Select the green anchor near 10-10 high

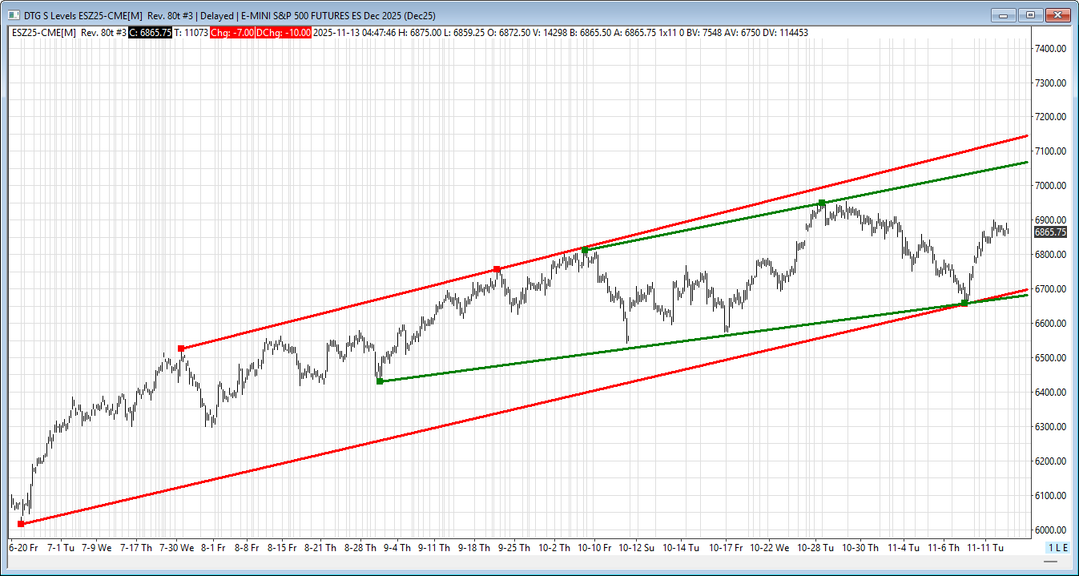585,251
